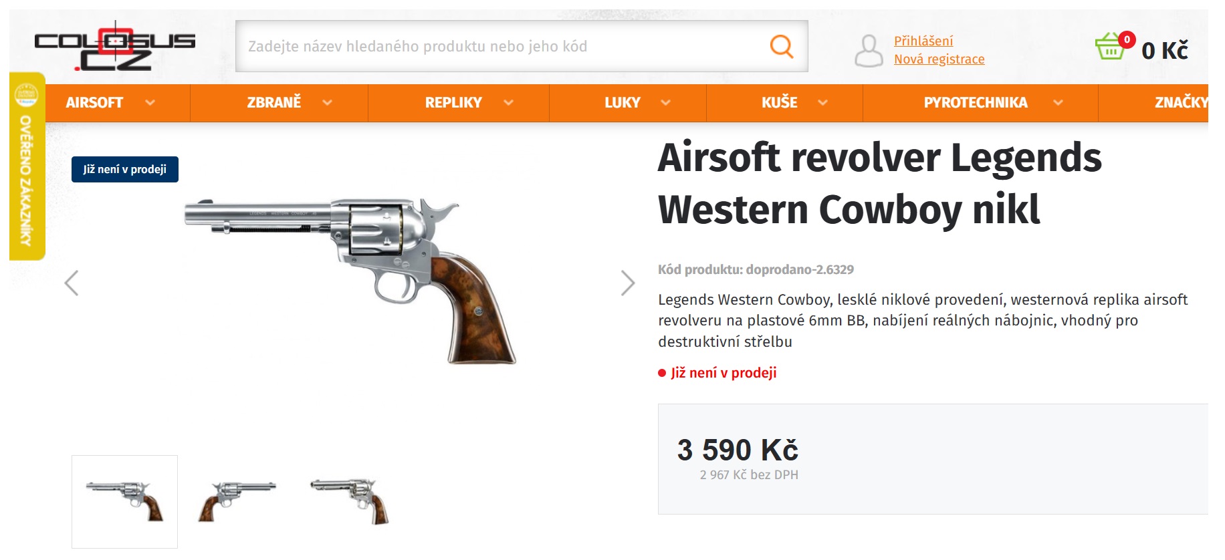Open the Ověřeno zákazníky side badge
This screenshot has width=1225, height=560.
pos(27,166)
